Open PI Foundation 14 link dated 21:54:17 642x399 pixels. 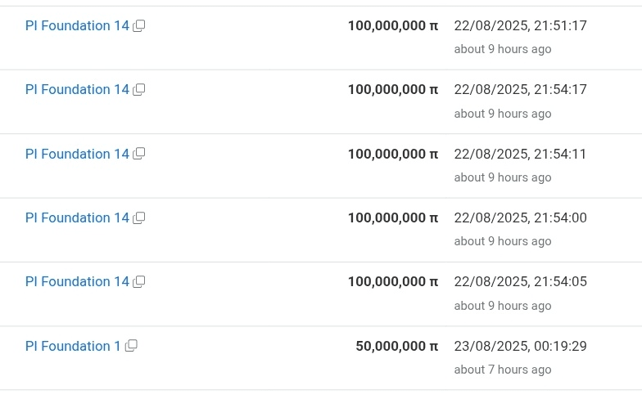click(77, 90)
